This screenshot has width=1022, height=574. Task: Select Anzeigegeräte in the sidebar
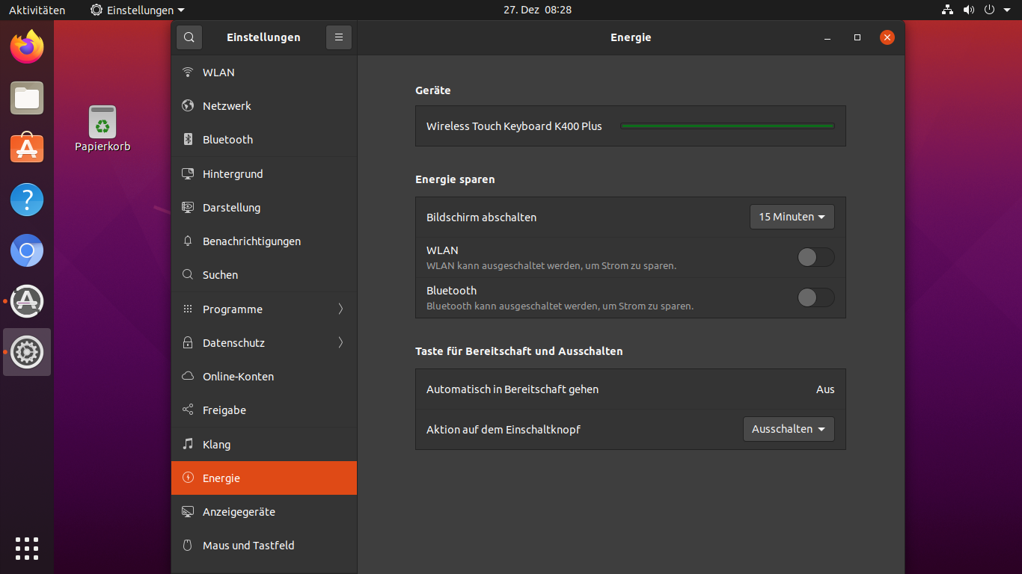[239, 512]
